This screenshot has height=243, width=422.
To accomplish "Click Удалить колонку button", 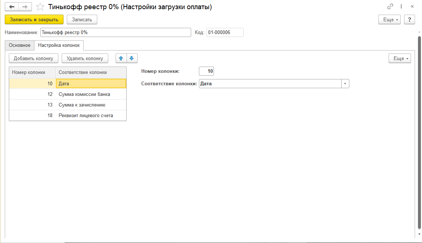I will (x=85, y=58).
